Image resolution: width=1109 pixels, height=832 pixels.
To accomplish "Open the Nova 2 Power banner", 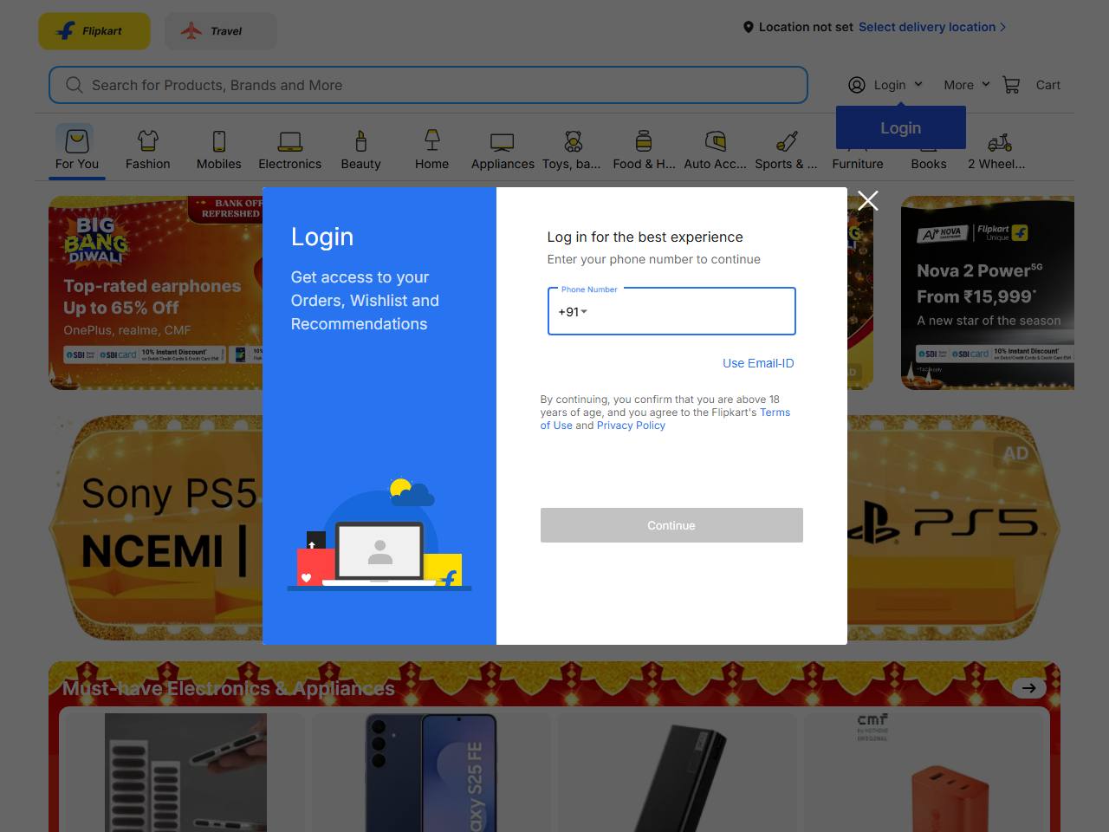I will pyautogui.click(x=988, y=293).
